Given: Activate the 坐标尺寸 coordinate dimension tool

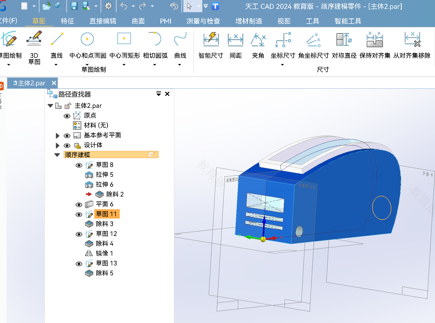Looking at the screenshot, I should click(283, 45).
